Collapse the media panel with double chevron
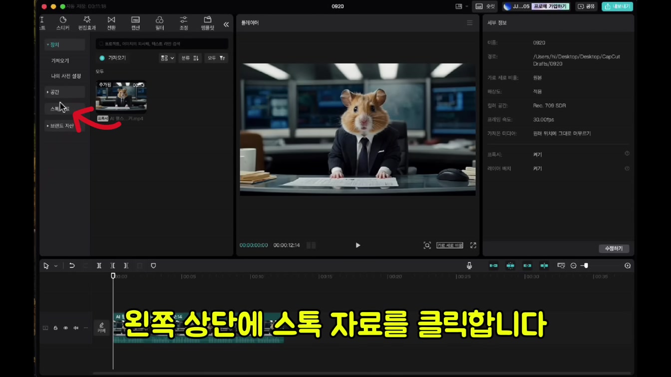The height and width of the screenshot is (377, 671). (x=226, y=24)
